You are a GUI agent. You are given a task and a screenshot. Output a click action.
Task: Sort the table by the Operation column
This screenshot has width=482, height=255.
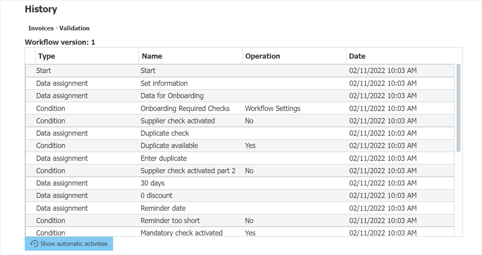click(x=263, y=56)
